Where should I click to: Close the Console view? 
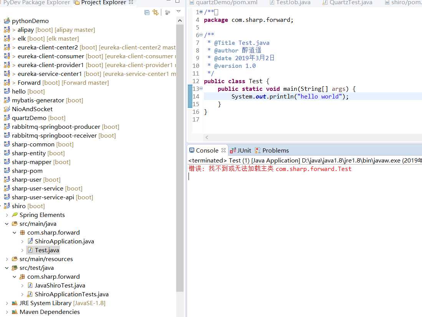click(x=223, y=150)
